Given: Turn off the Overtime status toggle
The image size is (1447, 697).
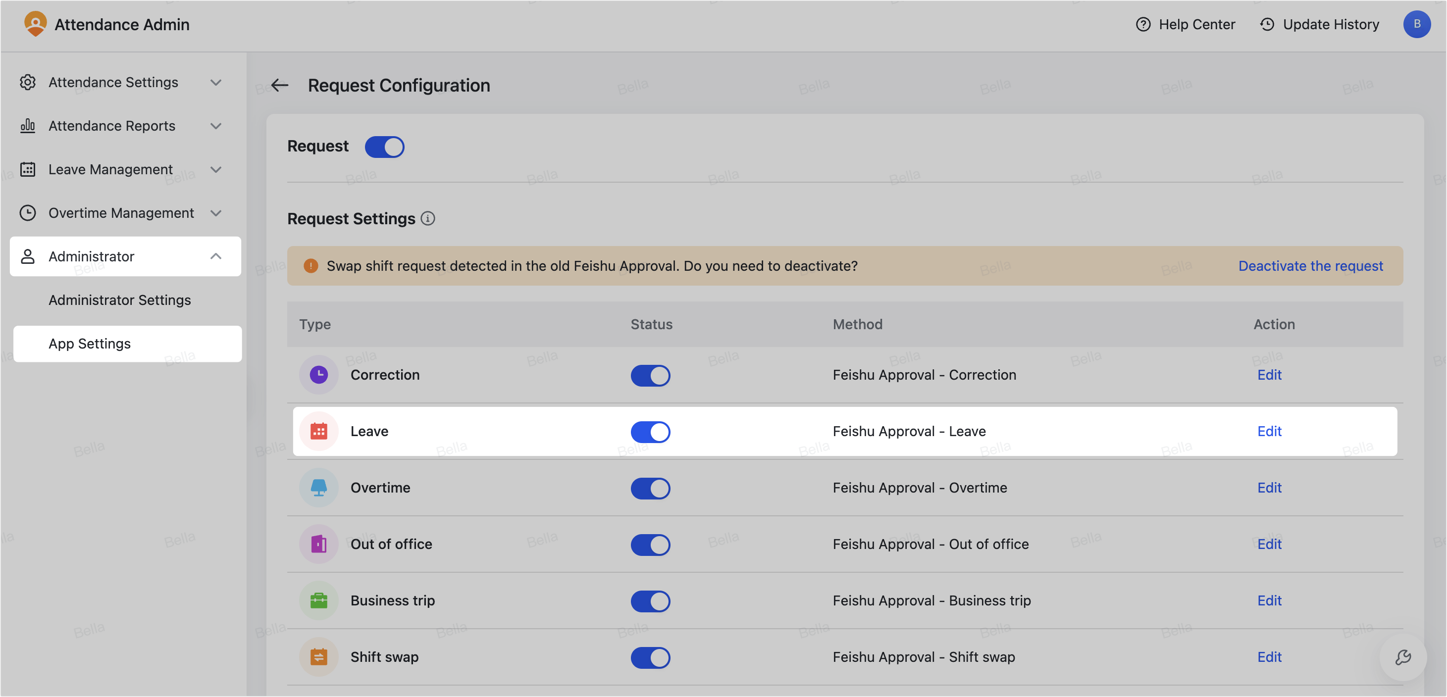Looking at the screenshot, I should (x=650, y=489).
